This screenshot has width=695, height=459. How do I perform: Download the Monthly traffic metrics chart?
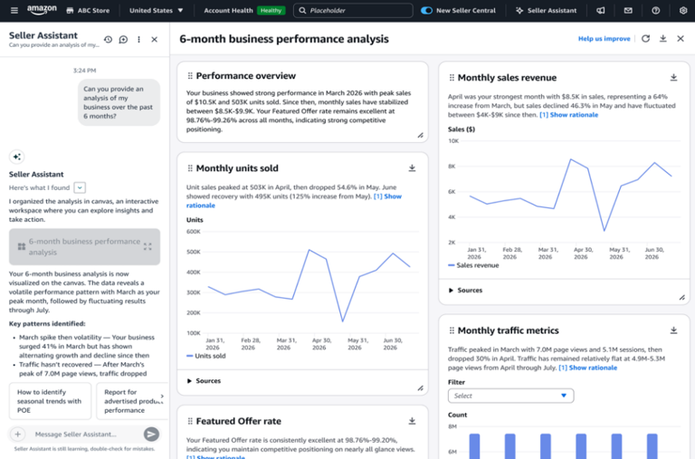[673, 330]
